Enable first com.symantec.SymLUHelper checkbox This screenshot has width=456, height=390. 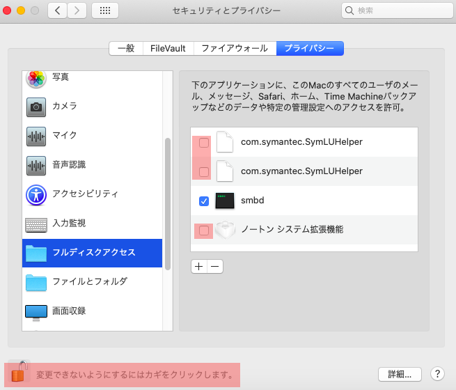(204, 143)
